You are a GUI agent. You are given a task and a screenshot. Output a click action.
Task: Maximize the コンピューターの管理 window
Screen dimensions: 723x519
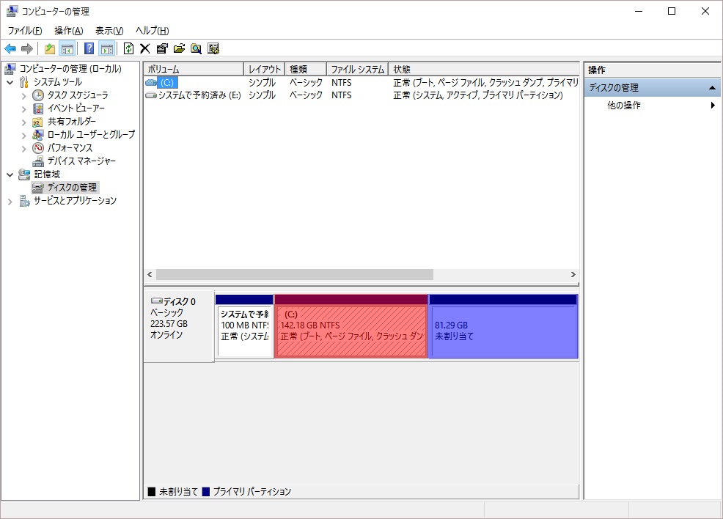coord(672,11)
